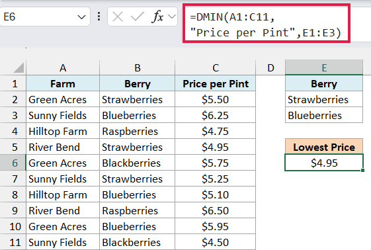The height and width of the screenshot is (250, 371).
Task: Select Green Acres cell in row 2
Action: coord(63,99)
